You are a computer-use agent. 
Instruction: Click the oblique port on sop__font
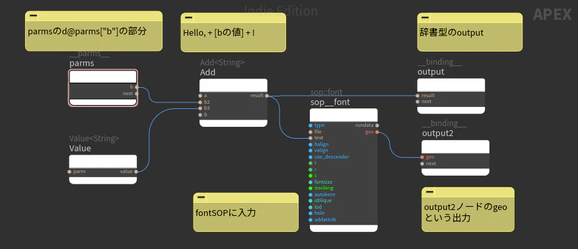(x=310, y=200)
